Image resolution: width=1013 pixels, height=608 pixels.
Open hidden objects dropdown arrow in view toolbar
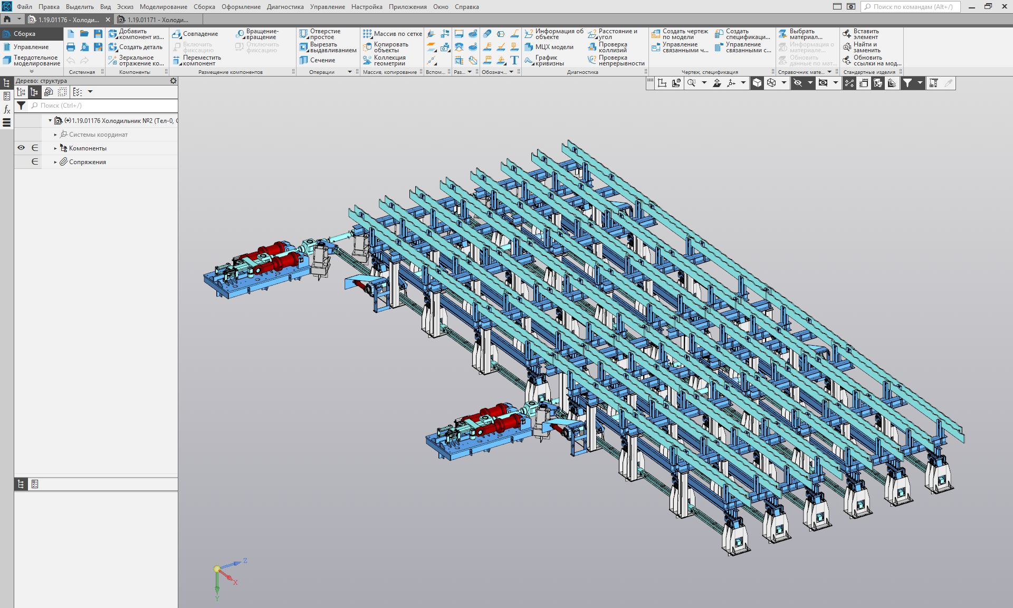click(810, 83)
